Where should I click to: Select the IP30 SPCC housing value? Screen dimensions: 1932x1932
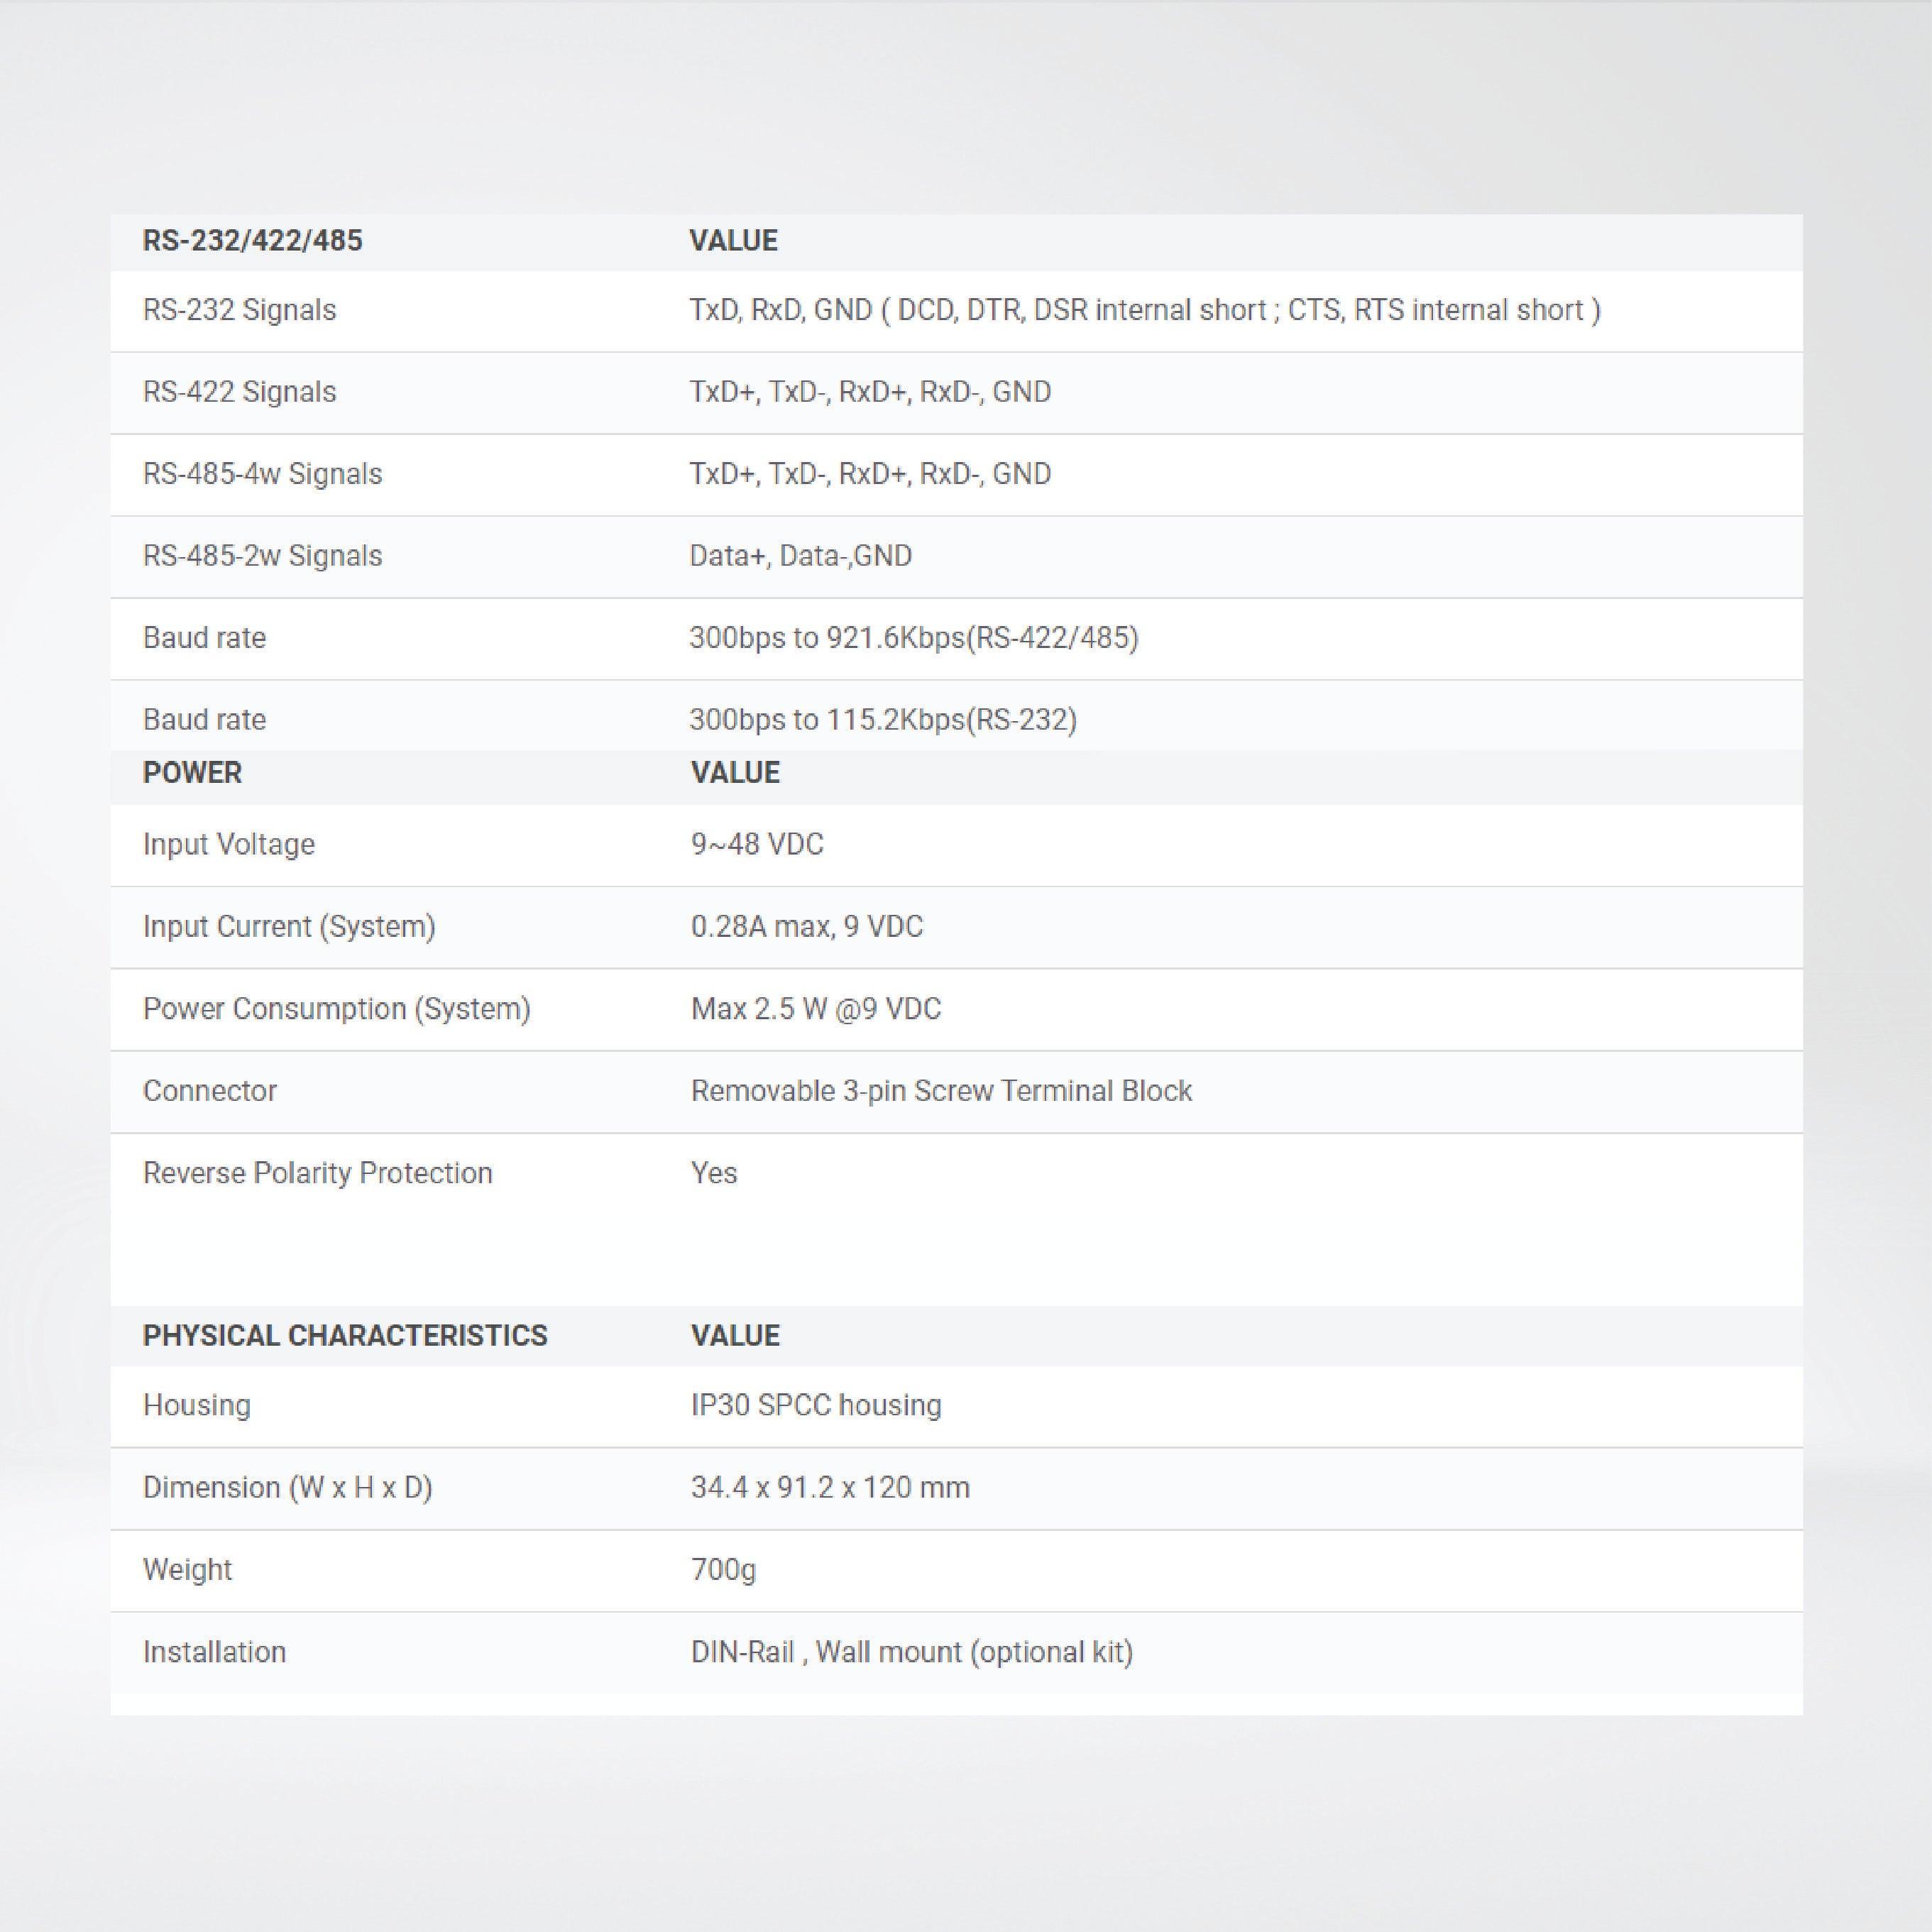point(815,1406)
